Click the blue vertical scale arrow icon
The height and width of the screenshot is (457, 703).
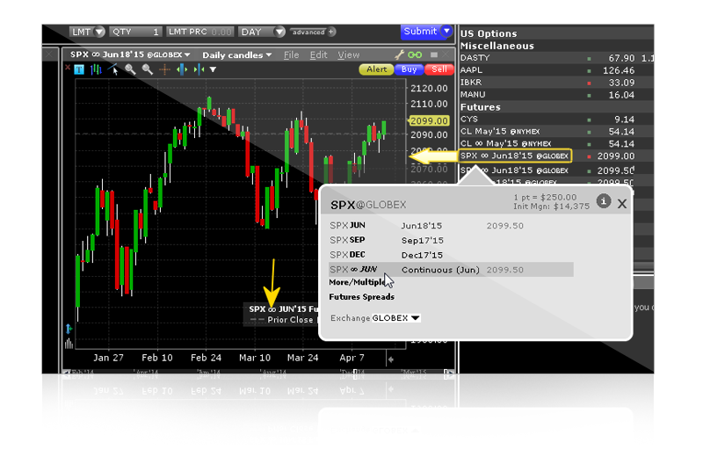pos(69,329)
